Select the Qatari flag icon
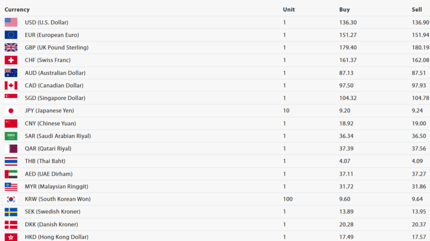Viewport: 430px width, 241px height. click(x=11, y=148)
